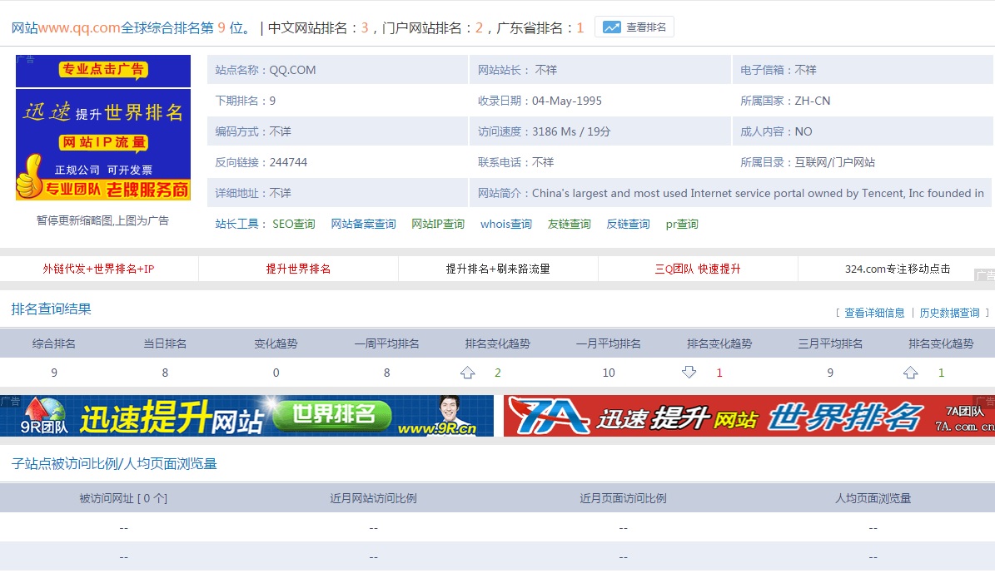This screenshot has width=995, height=578.
Task: Select 外链代发+世界排名+IP ad tab
Action: click(x=98, y=269)
